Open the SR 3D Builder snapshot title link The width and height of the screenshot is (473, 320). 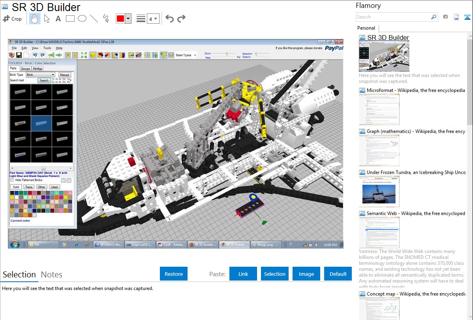click(388, 38)
